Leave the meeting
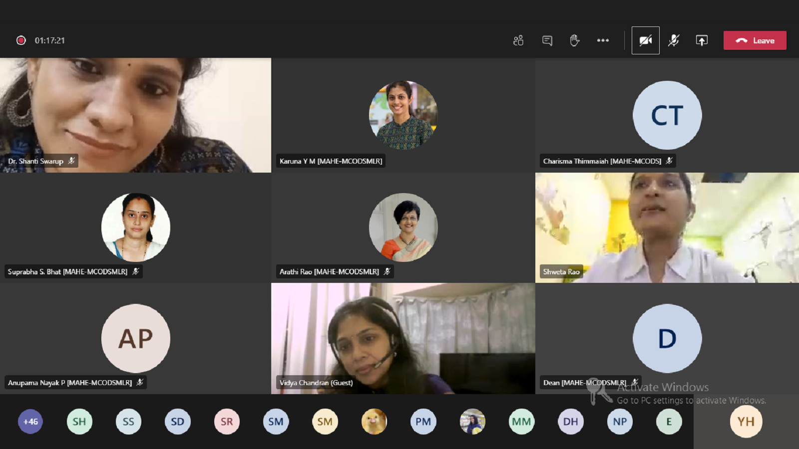 click(x=755, y=40)
